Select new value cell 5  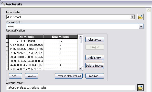tap(61, 61)
